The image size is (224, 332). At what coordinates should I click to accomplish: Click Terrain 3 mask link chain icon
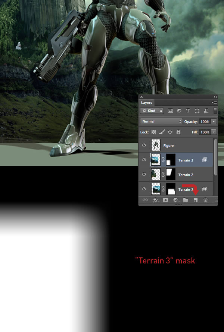[x=163, y=160]
